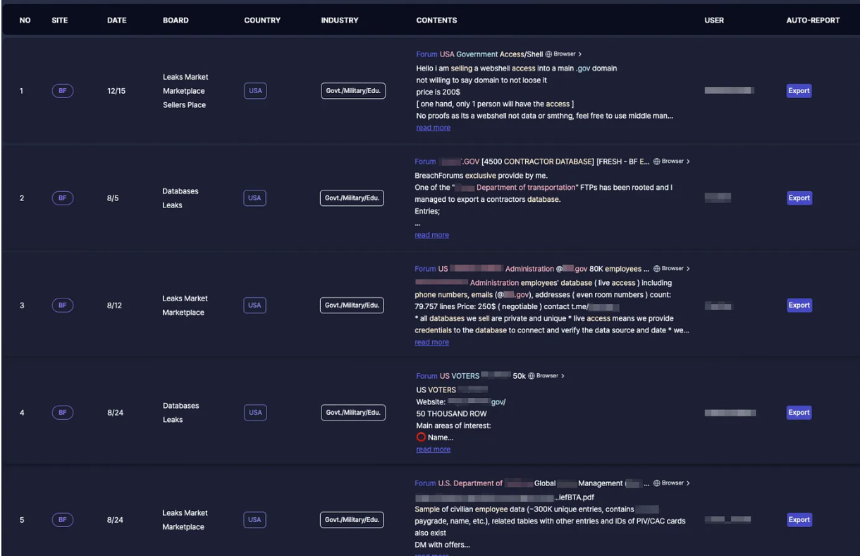Viewport: 860px width, 556px height.
Task: Sort by the INDUSTRY column header
Action: (x=339, y=20)
